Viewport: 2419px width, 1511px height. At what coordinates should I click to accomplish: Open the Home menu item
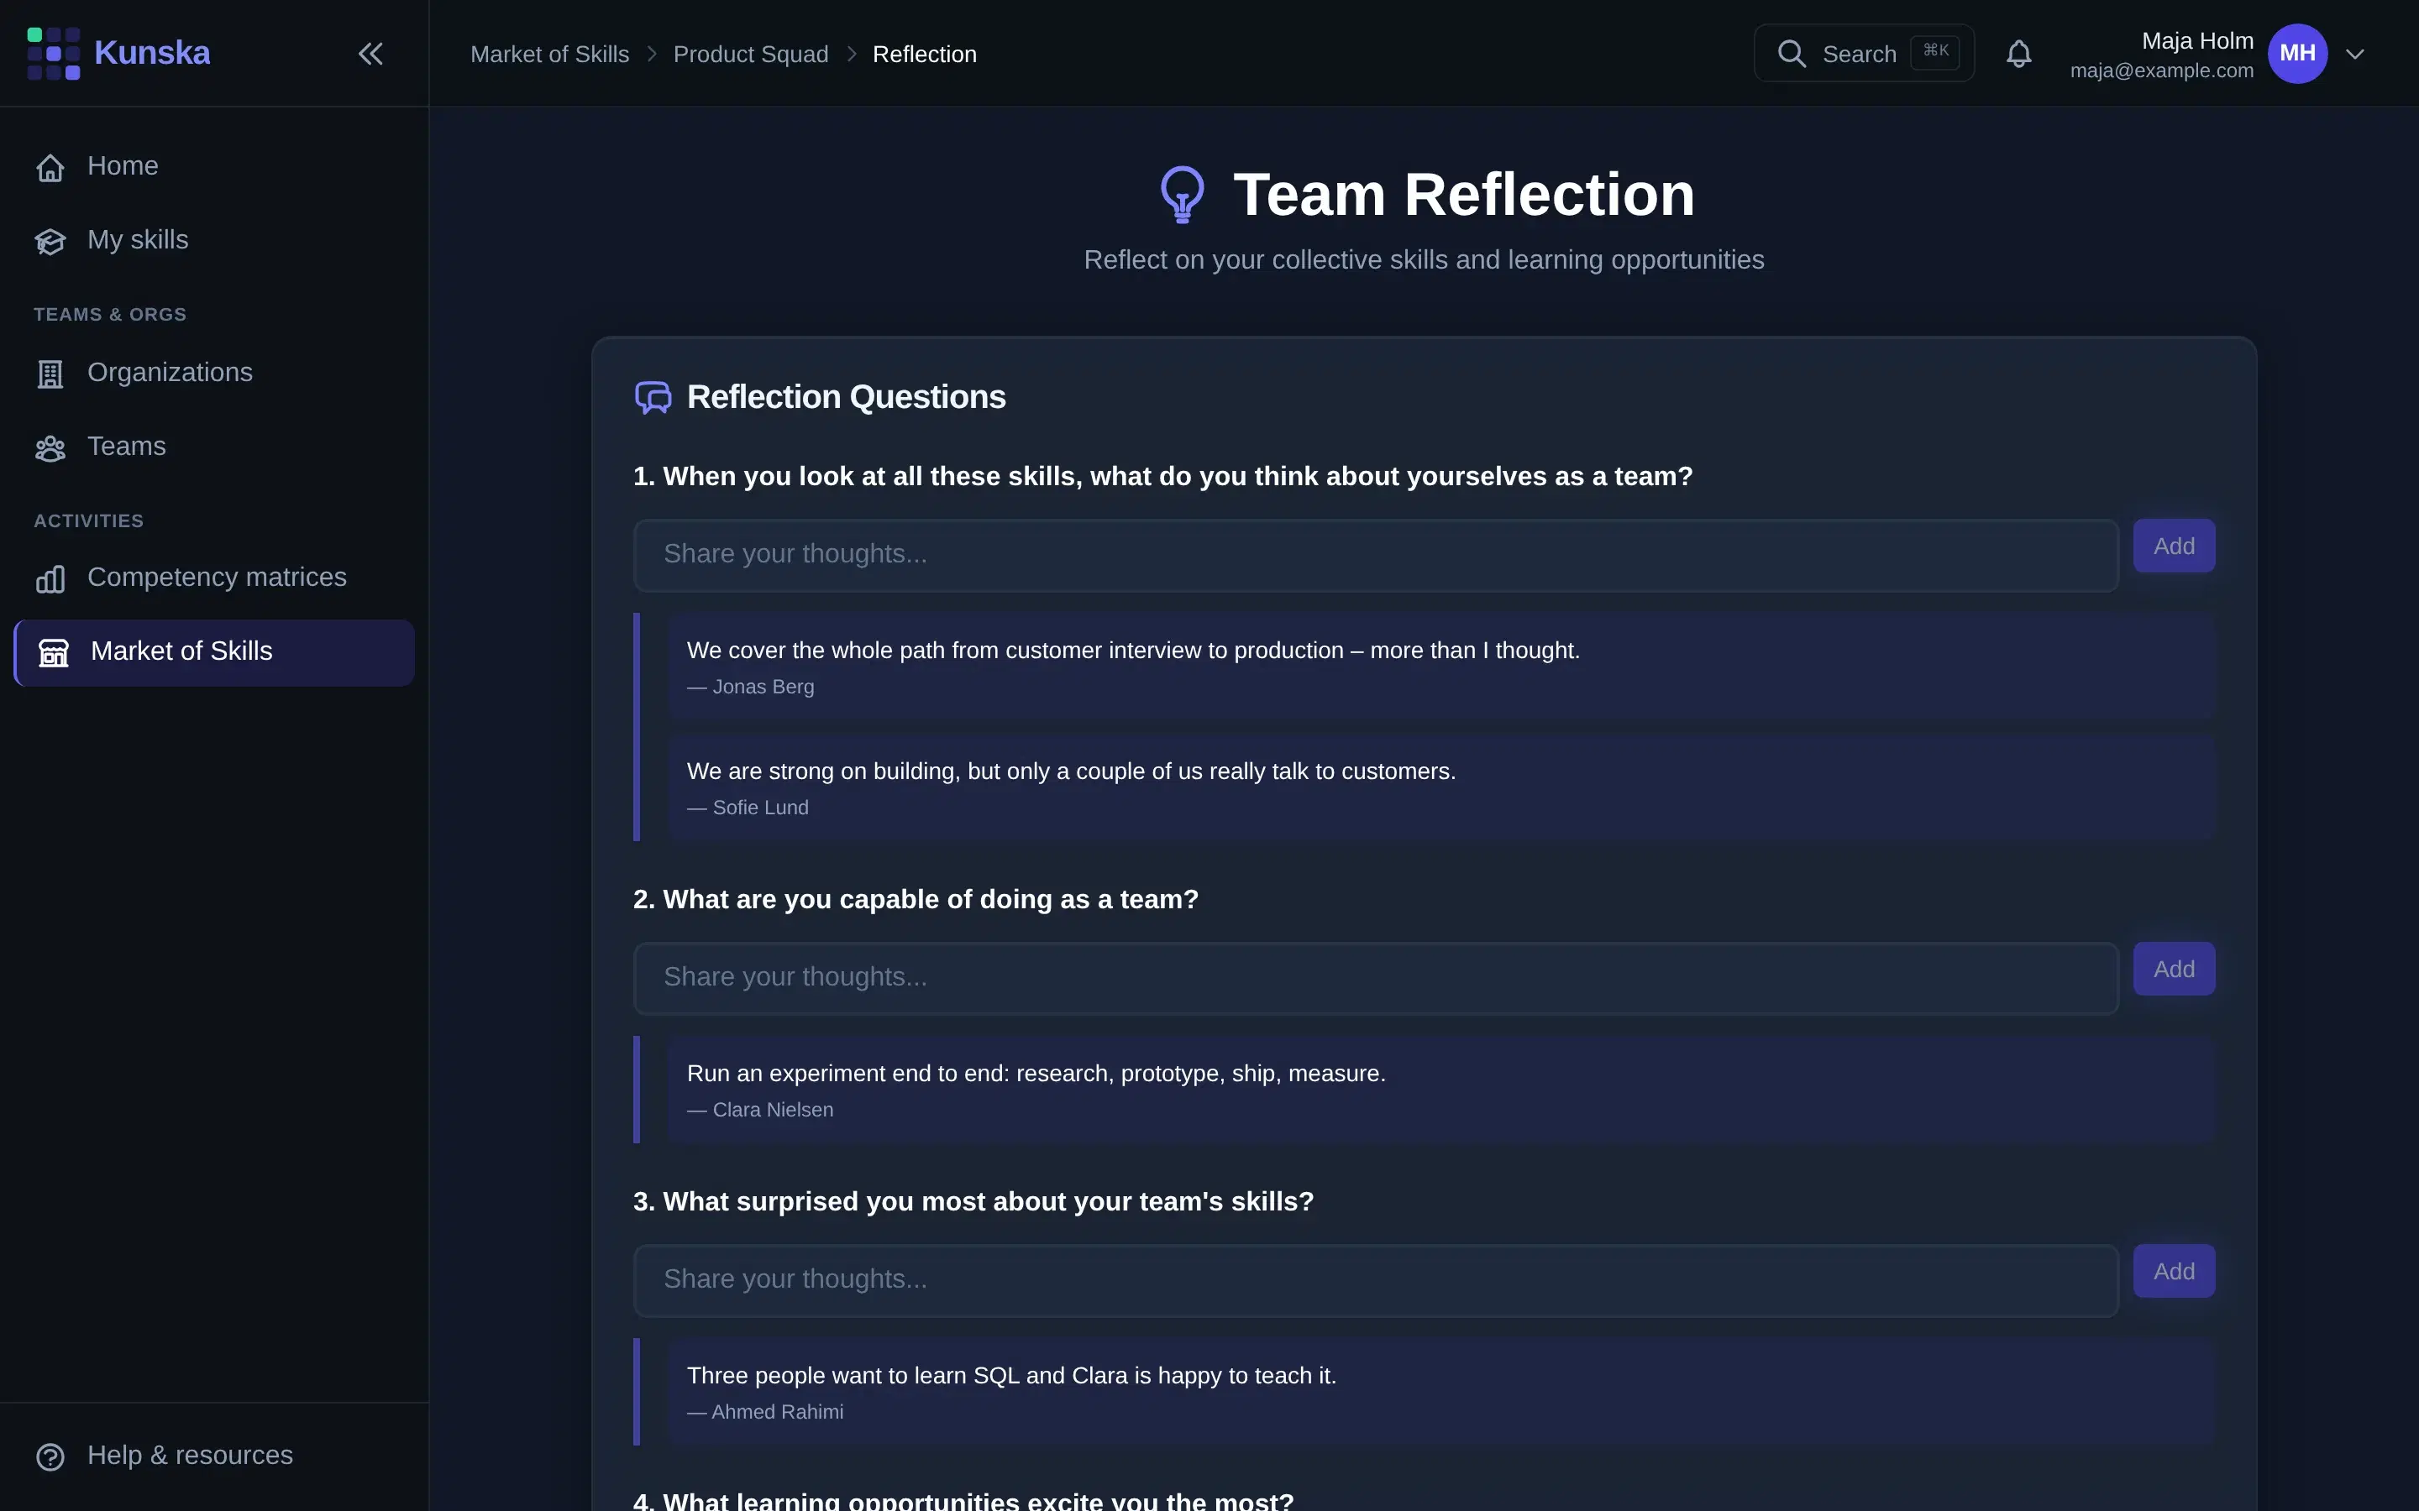click(214, 166)
